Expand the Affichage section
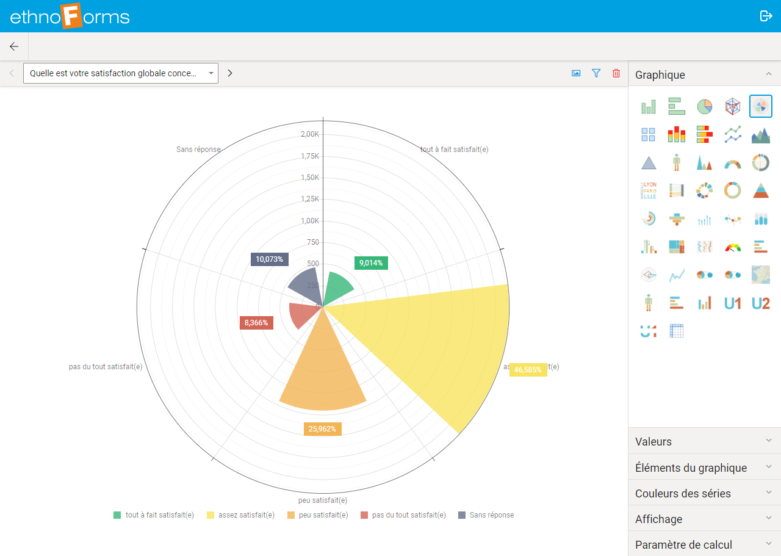Viewport: 781px width, 556px height. (705, 519)
